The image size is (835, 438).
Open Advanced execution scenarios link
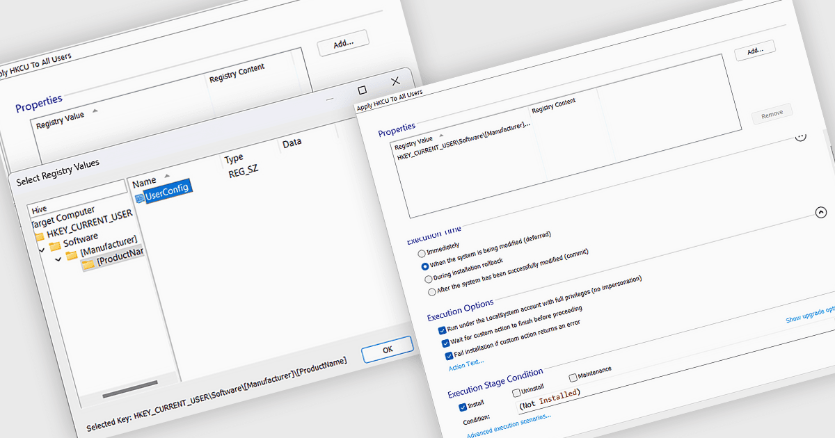coord(509,425)
